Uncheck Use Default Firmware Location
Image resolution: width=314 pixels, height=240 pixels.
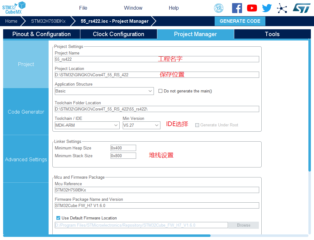click(58, 218)
